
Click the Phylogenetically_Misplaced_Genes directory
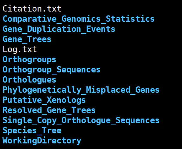point(81,90)
